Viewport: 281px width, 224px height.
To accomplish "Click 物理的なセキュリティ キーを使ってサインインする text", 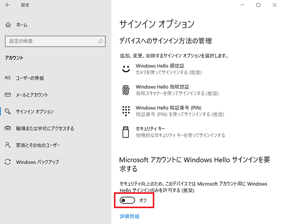I will (180, 135).
